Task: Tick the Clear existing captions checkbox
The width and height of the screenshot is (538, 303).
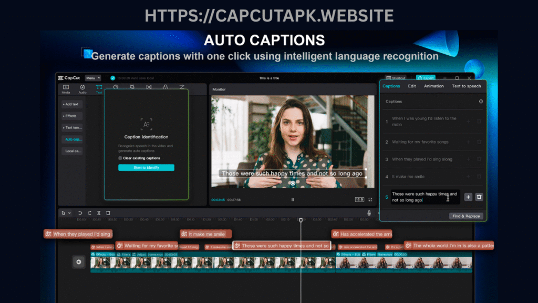Action: (x=120, y=158)
